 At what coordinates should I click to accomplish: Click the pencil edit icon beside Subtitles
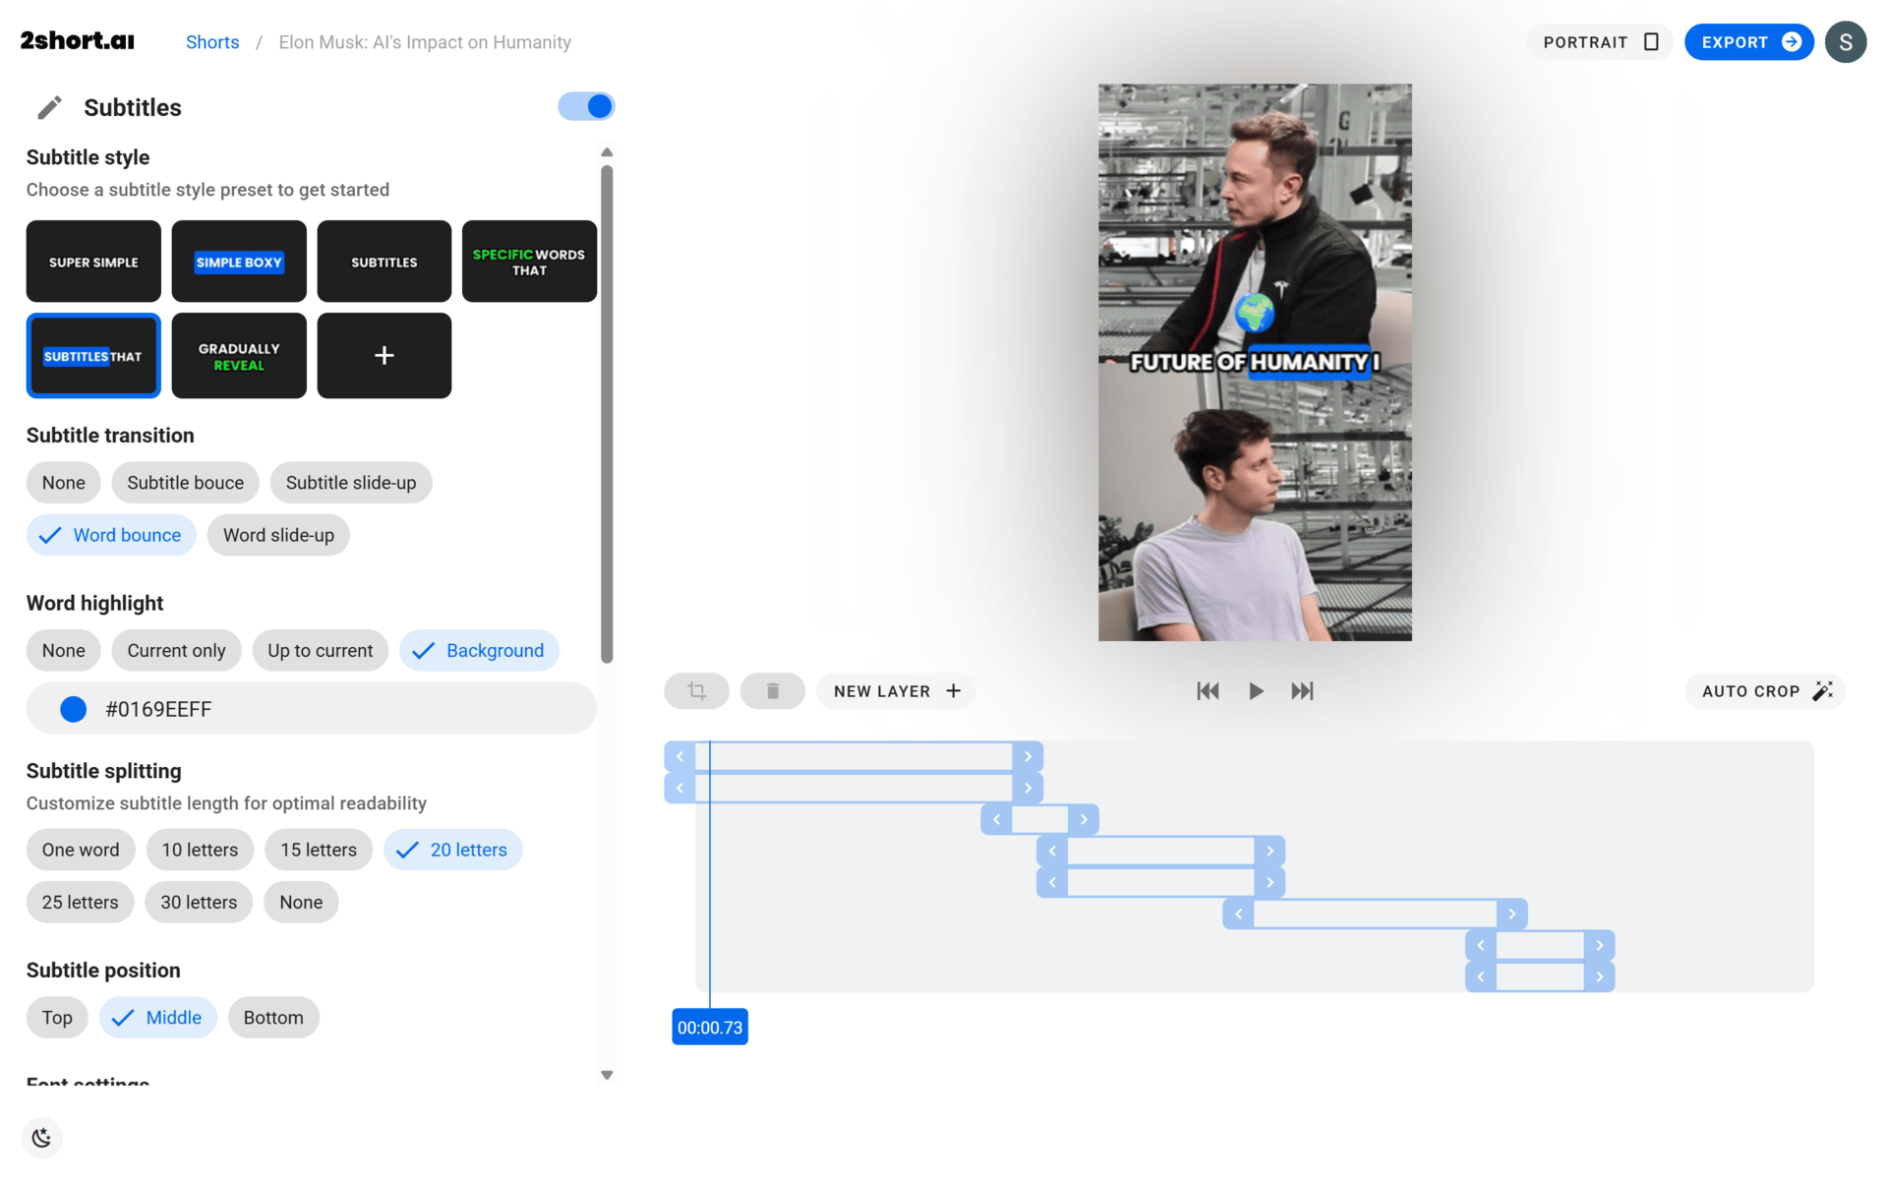[49, 107]
